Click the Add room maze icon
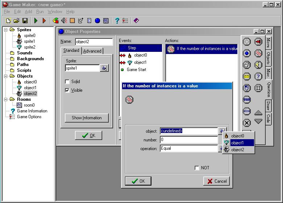The image size is (283, 203). click(x=105, y=21)
